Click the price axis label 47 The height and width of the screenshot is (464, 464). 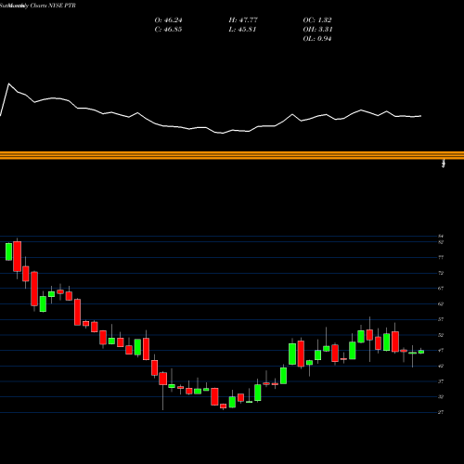tap(441, 350)
